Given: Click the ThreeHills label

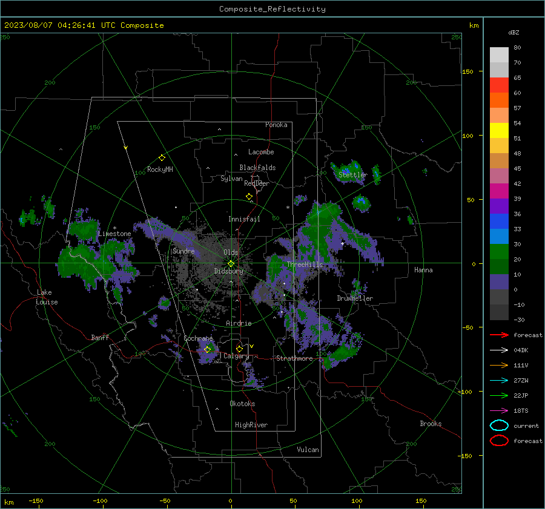Looking at the screenshot, I should 305,264.
